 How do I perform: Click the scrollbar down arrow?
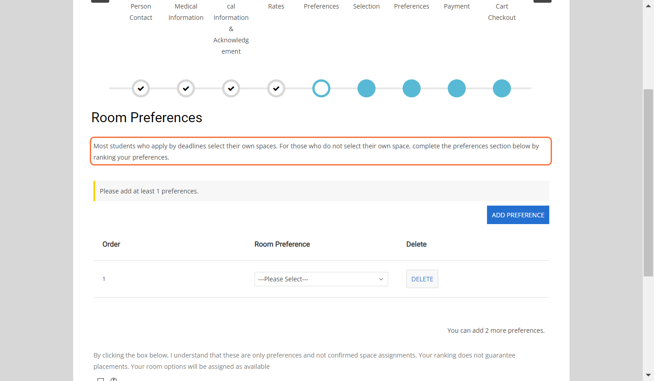(648, 375)
